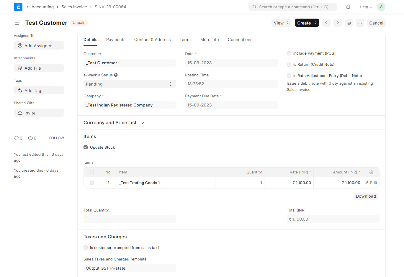Image resolution: width=404 pixels, height=277 pixels.
Task: Navigate to previous invoice with left chevron icon
Action: [326, 23]
